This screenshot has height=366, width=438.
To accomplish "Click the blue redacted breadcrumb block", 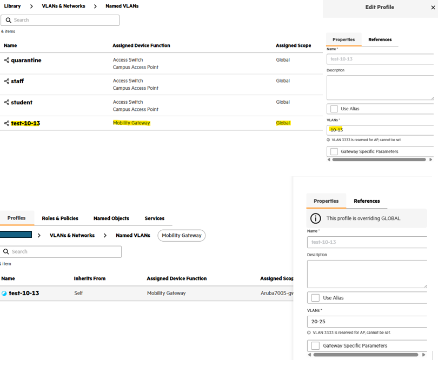I will [x=16, y=234].
